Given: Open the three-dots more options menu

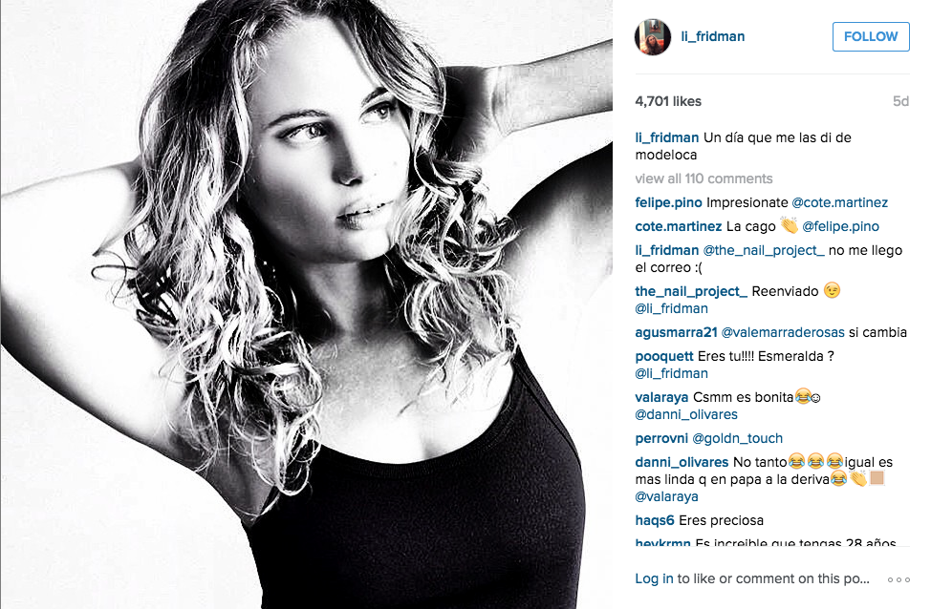Looking at the screenshot, I should point(899,579).
